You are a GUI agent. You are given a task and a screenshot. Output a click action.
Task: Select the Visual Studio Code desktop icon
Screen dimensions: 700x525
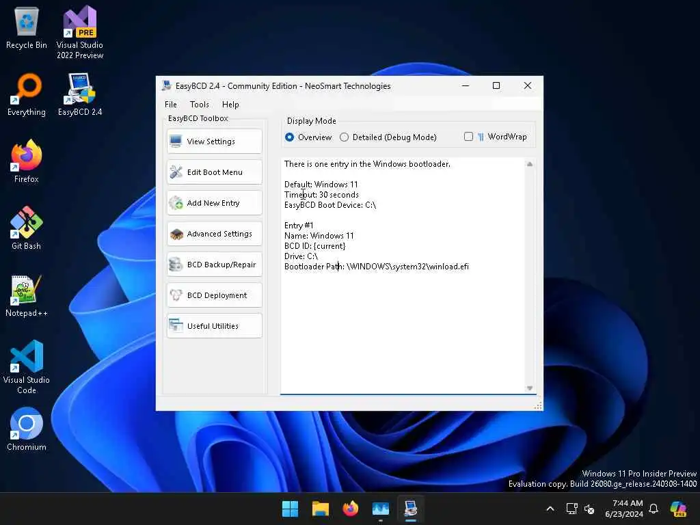pyautogui.click(x=27, y=367)
